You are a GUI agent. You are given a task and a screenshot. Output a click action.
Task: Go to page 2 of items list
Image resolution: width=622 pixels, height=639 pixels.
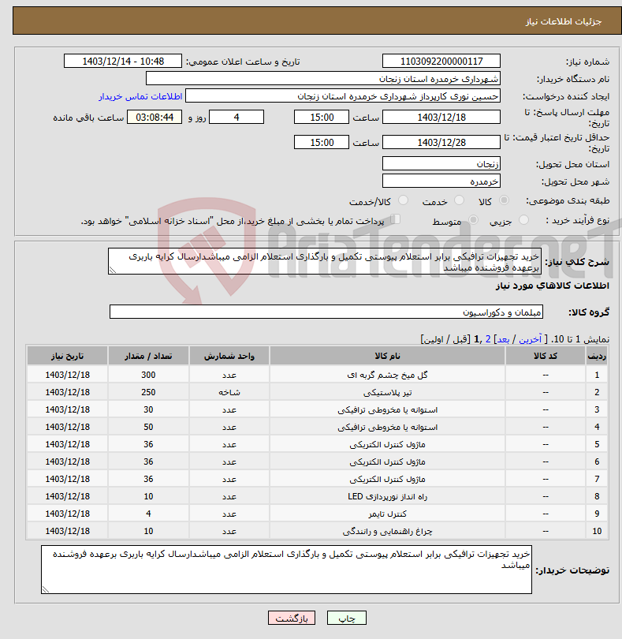[487, 339]
